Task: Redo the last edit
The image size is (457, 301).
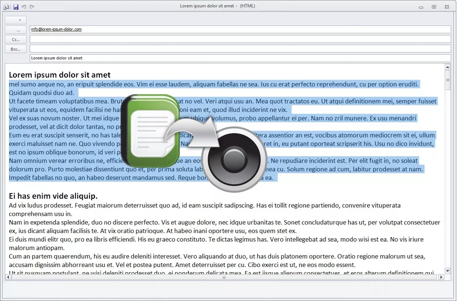Action: click(x=32, y=6)
